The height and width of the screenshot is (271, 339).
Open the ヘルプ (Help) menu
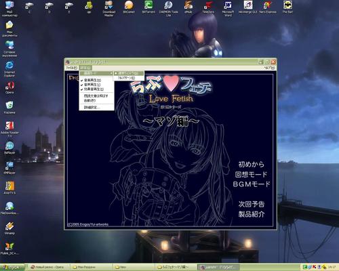click(269, 68)
